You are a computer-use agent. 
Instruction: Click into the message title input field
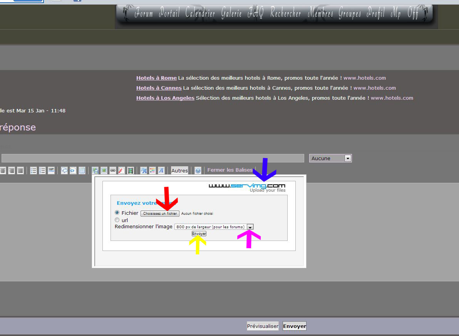[x=153, y=158]
